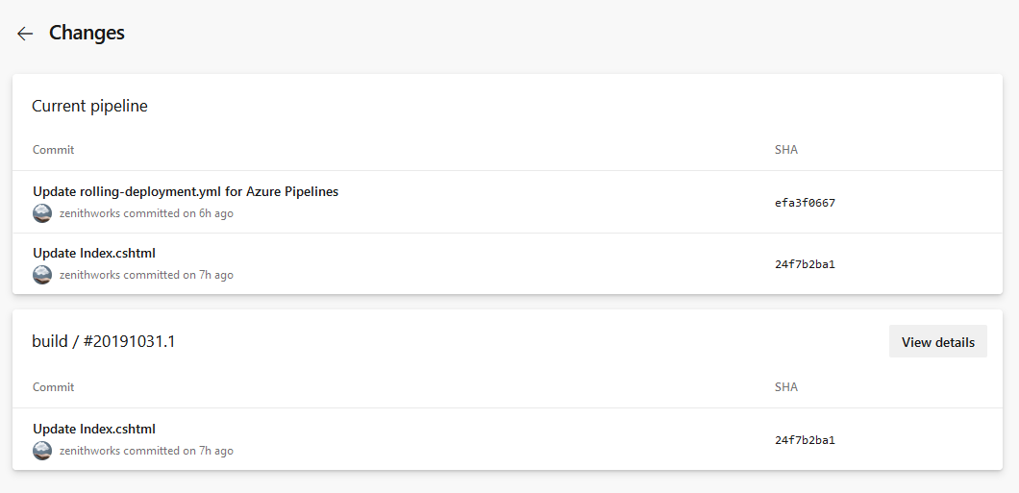Open the Update rolling-deployment.yml for Azure Pipelines commit
The height and width of the screenshot is (493, 1019).
coord(186,191)
